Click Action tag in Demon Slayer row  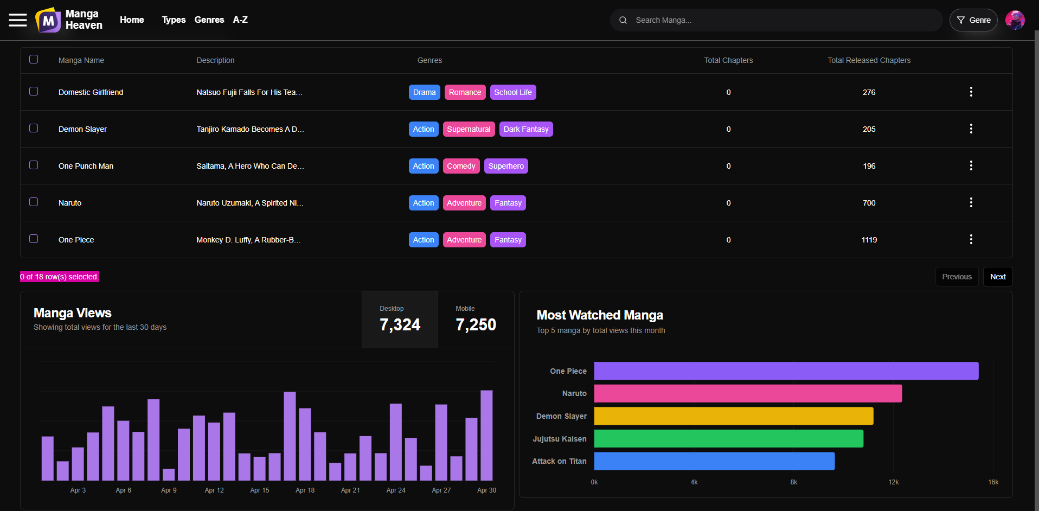click(x=424, y=129)
